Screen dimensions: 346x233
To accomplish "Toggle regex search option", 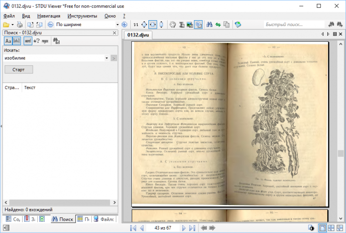I will (45, 41).
